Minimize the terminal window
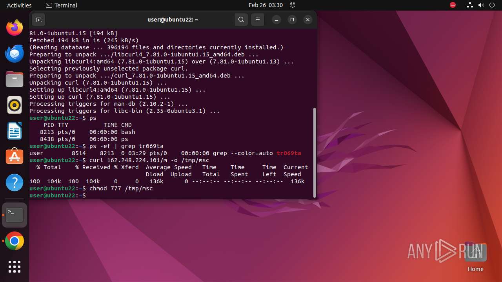502x282 pixels. [276, 20]
